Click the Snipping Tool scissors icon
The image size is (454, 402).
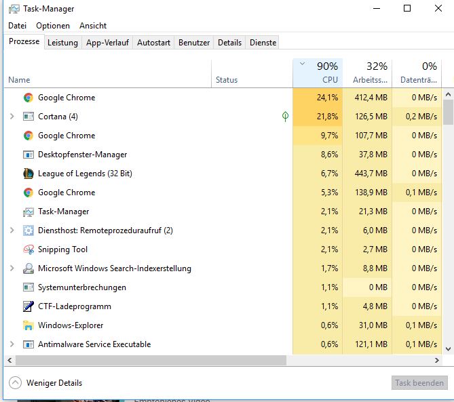pos(29,249)
